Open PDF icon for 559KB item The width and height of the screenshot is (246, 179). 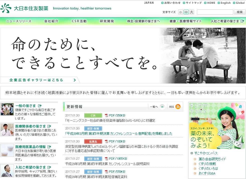pos(106,172)
